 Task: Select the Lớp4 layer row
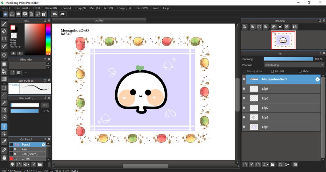281,127
